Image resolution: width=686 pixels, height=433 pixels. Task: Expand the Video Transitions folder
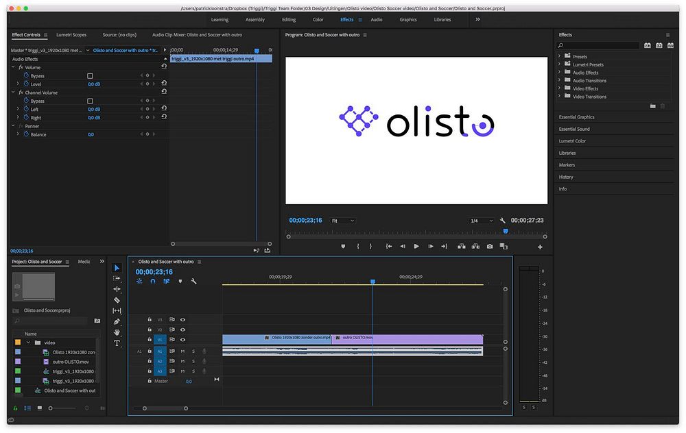[x=560, y=96]
